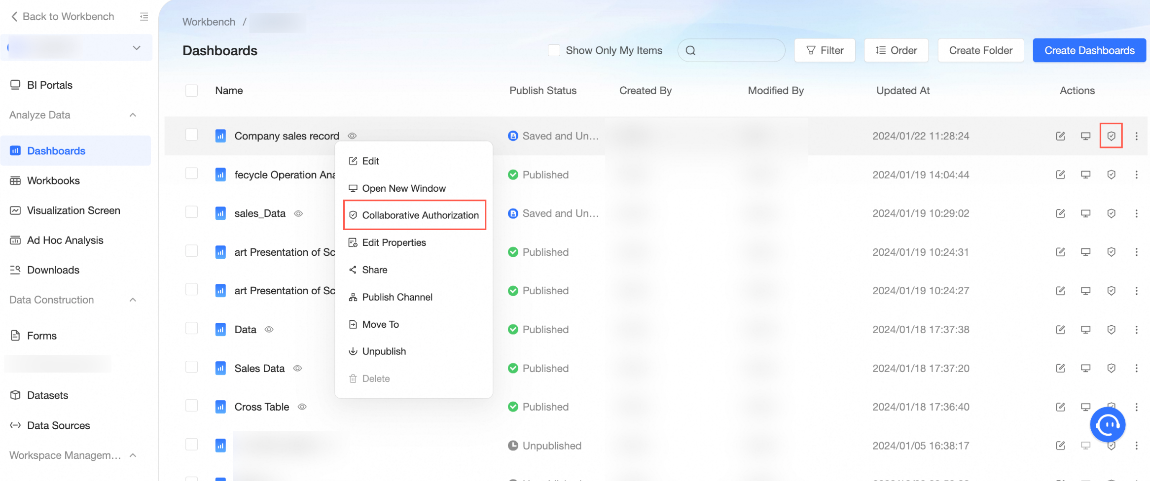Select the fecycle Operation row checkbox
The width and height of the screenshot is (1150, 481).
[x=191, y=173]
